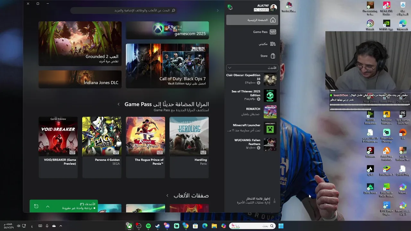The width and height of the screenshot is (411, 231).
Task: Open BlueStacks 5 desktop shortcut
Action: (x=386, y=171)
